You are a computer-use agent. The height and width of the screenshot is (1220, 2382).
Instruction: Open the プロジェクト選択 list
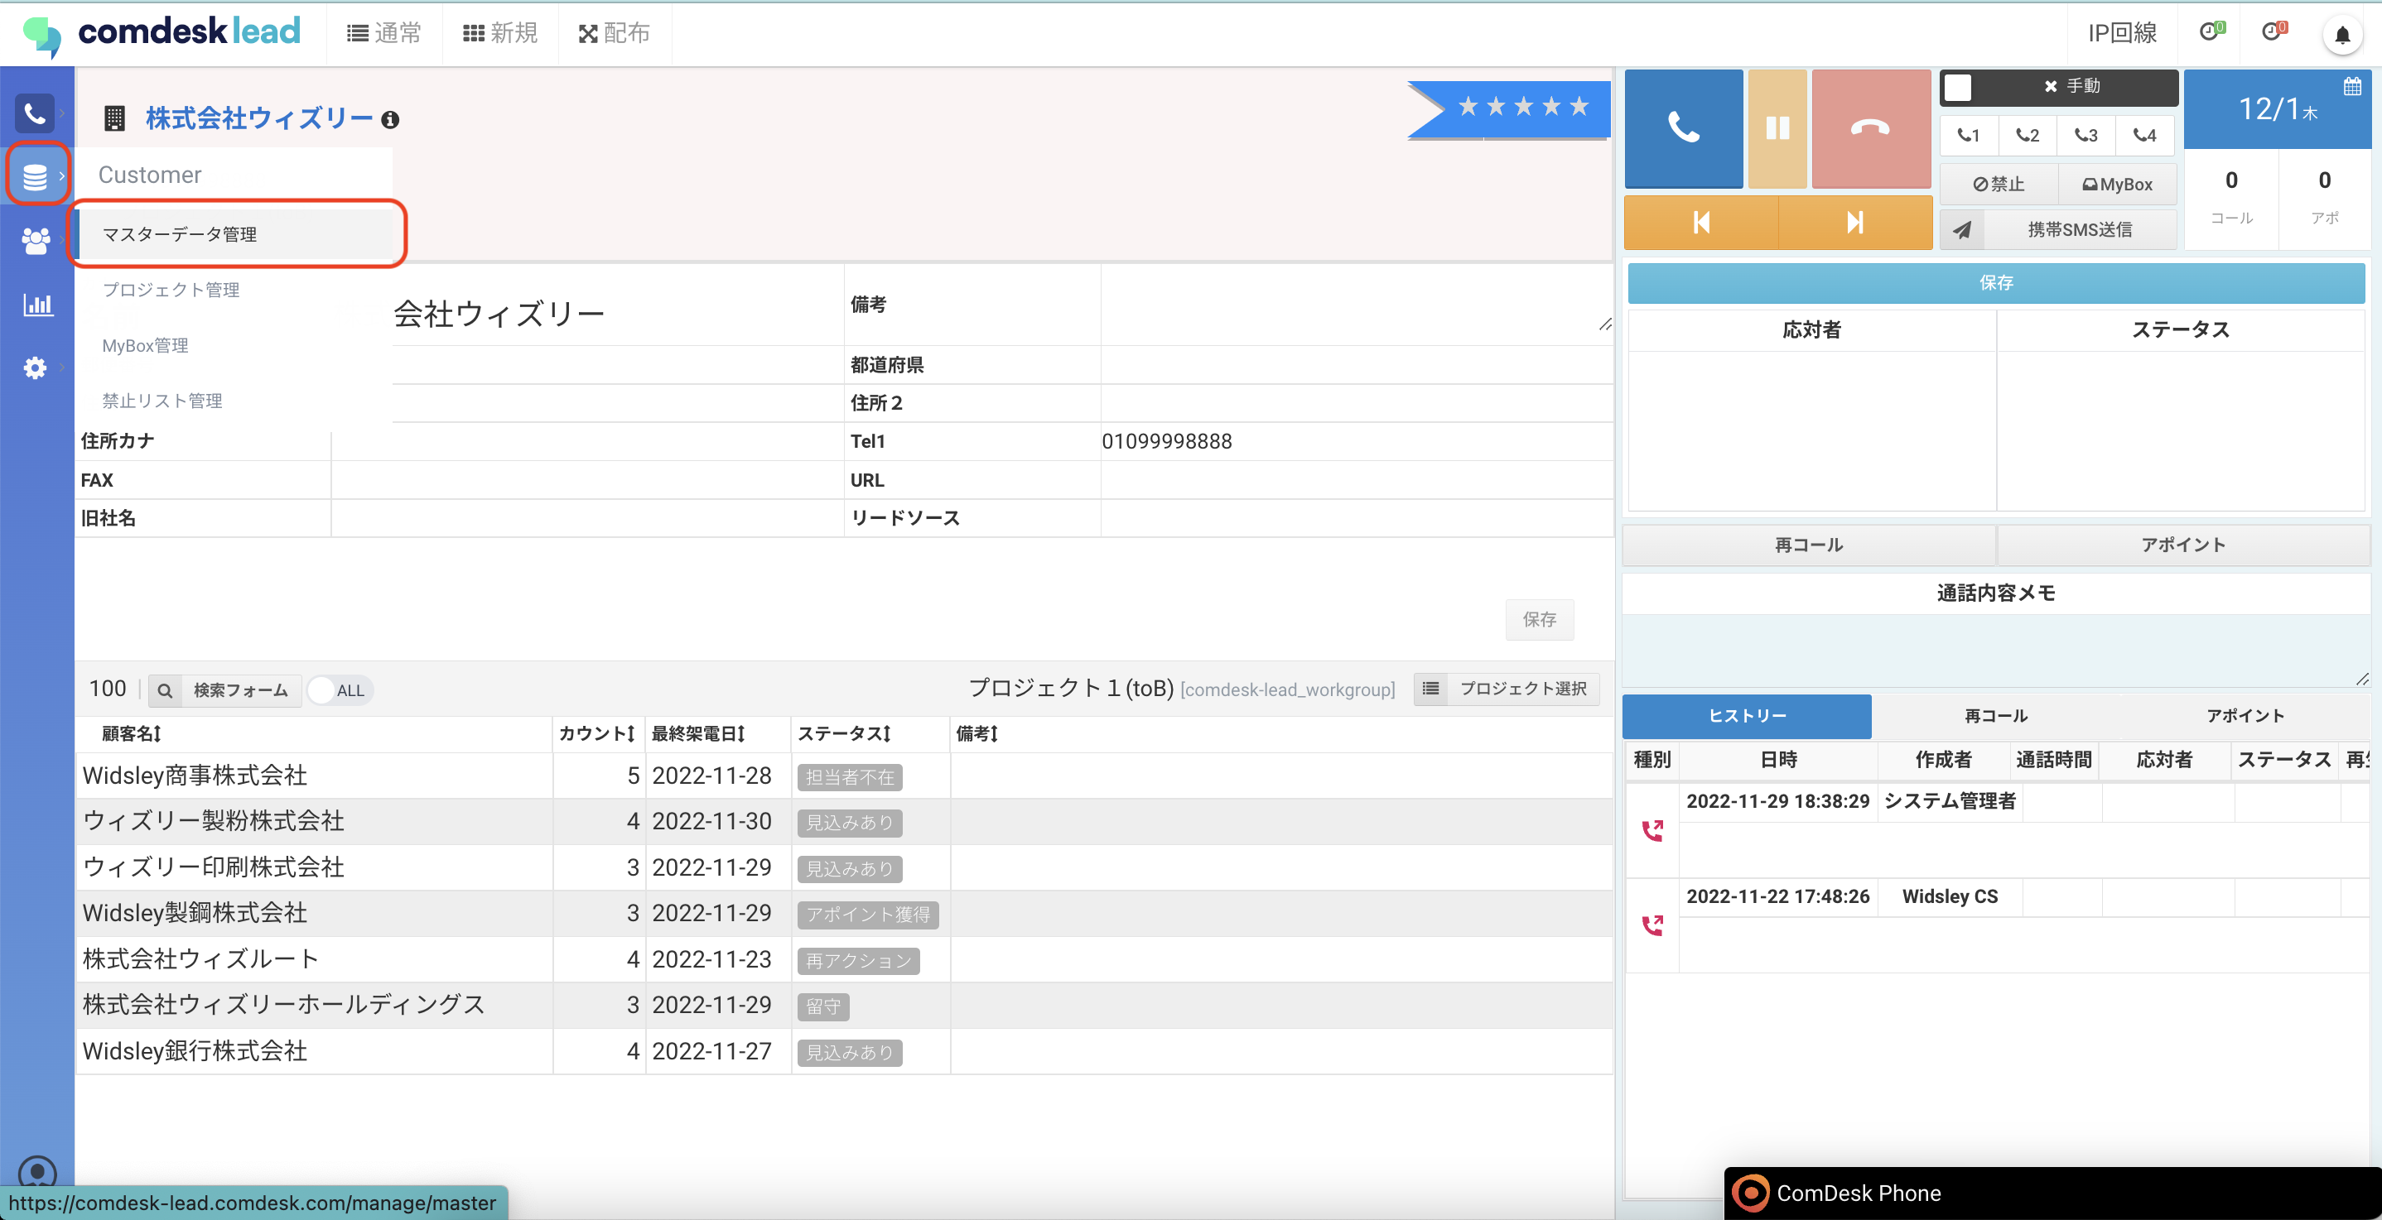(x=1507, y=689)
